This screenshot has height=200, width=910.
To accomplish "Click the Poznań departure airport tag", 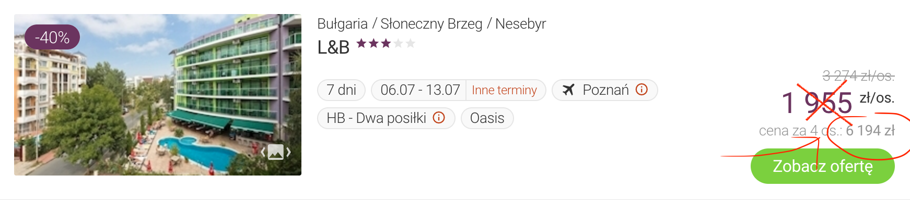I will pos(604,90).
